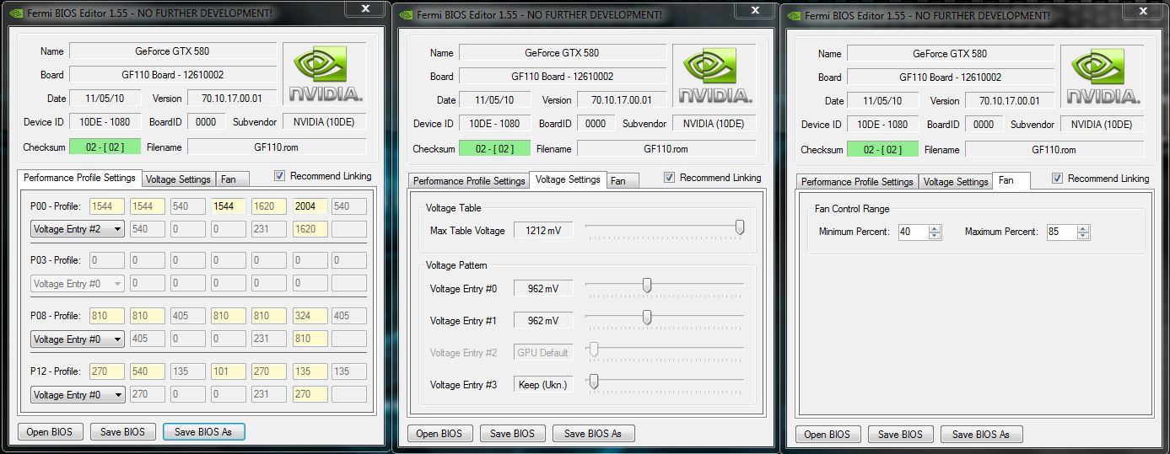Click Voltage Entry #0 slider handle

[x=647, y=286]
